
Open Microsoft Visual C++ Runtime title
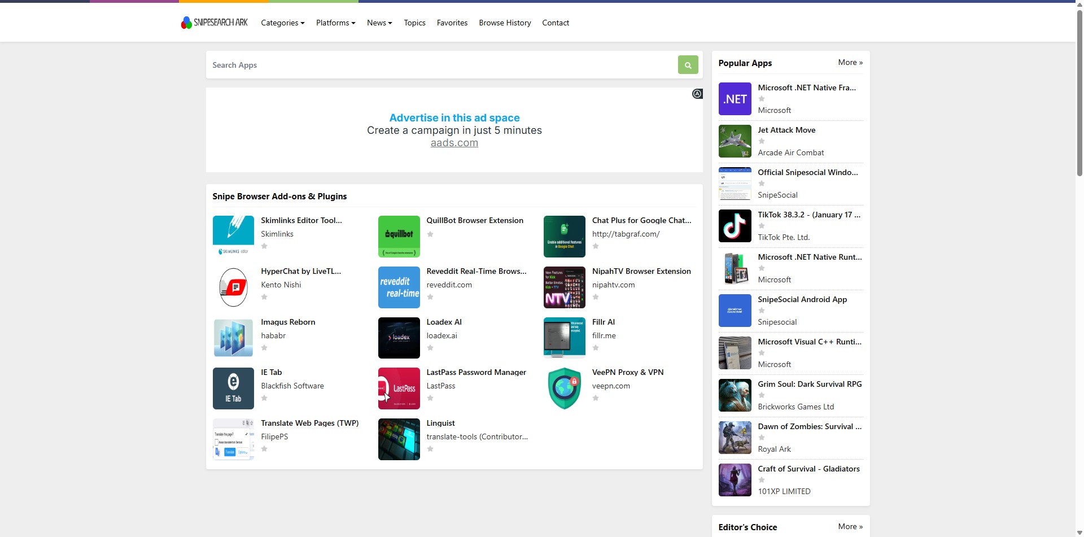pyautogui.click(x=810, y=342)
